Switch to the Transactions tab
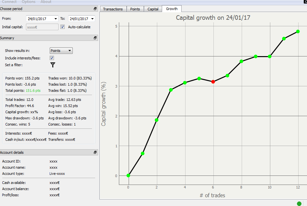 [113, 9]
